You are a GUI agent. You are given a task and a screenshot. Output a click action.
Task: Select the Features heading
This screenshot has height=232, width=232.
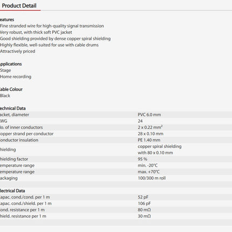[x=7, y=19]
